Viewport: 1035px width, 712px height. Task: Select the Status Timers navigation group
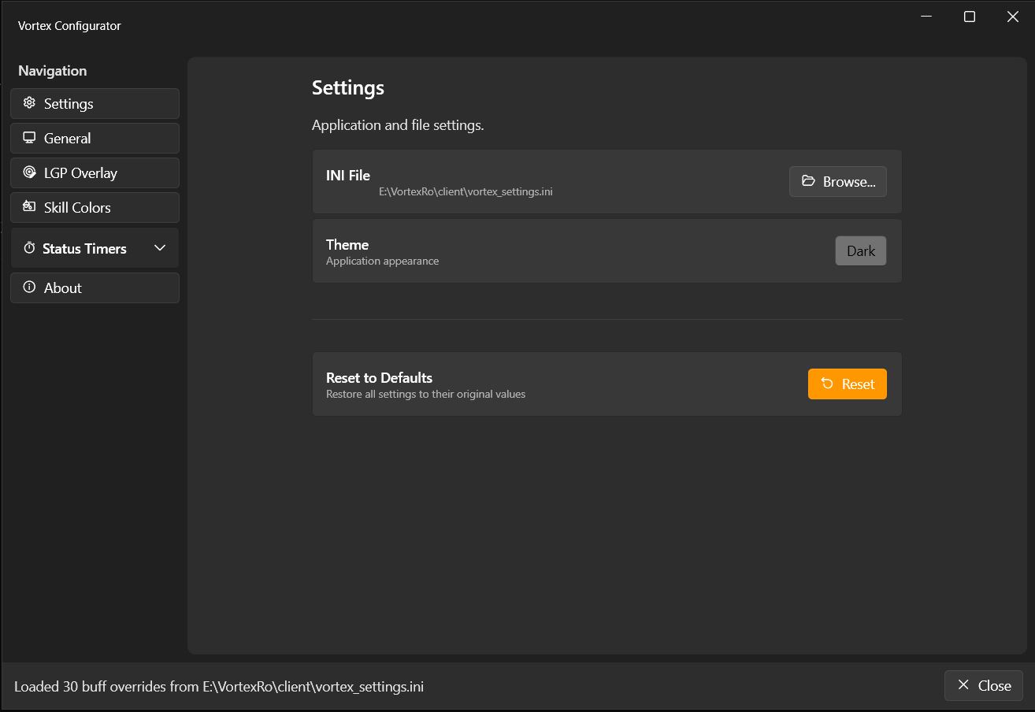pyautogui.click(x=95, y=248)
